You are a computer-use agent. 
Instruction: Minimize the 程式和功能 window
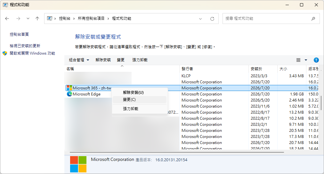(x=287, y=5)
